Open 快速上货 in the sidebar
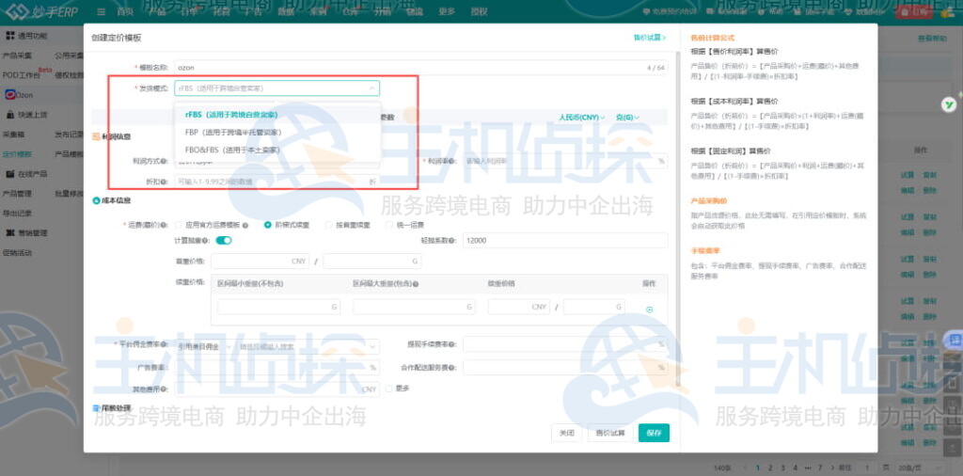Image resolution: width=963 pixels, height=476 pixels. 32,114
